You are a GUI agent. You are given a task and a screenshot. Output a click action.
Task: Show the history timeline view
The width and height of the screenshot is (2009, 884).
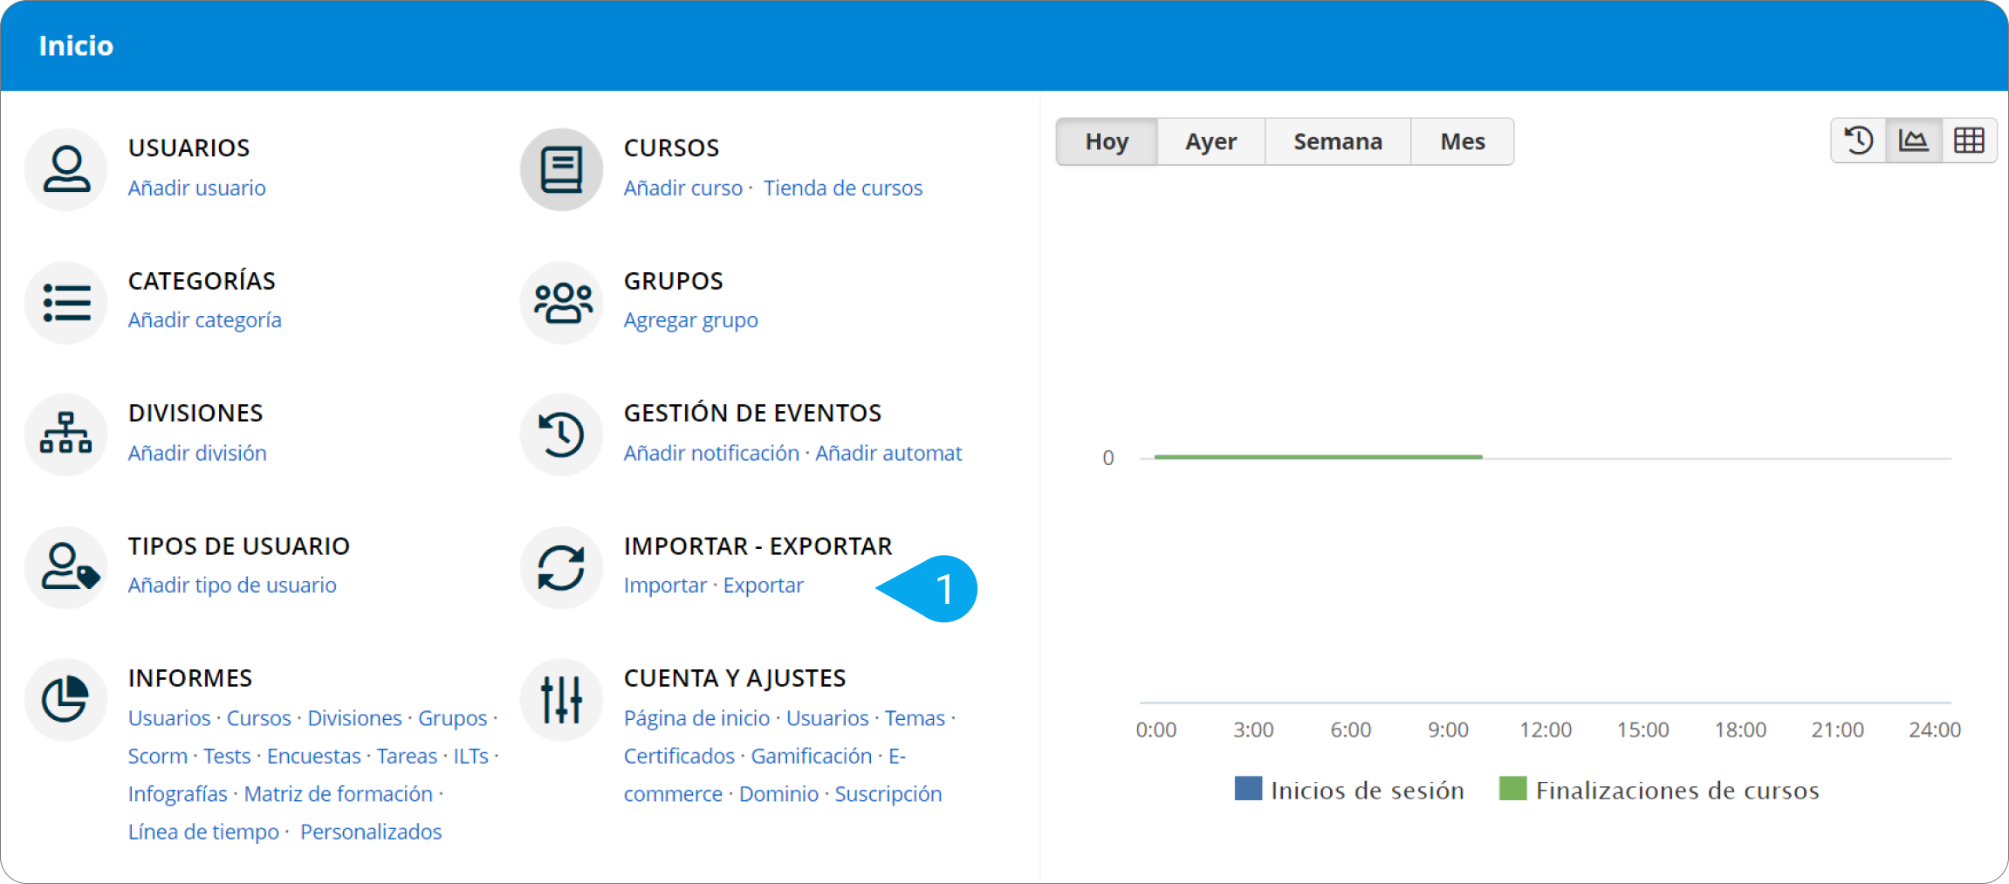pyautogui.click(x=1858, y=140)
